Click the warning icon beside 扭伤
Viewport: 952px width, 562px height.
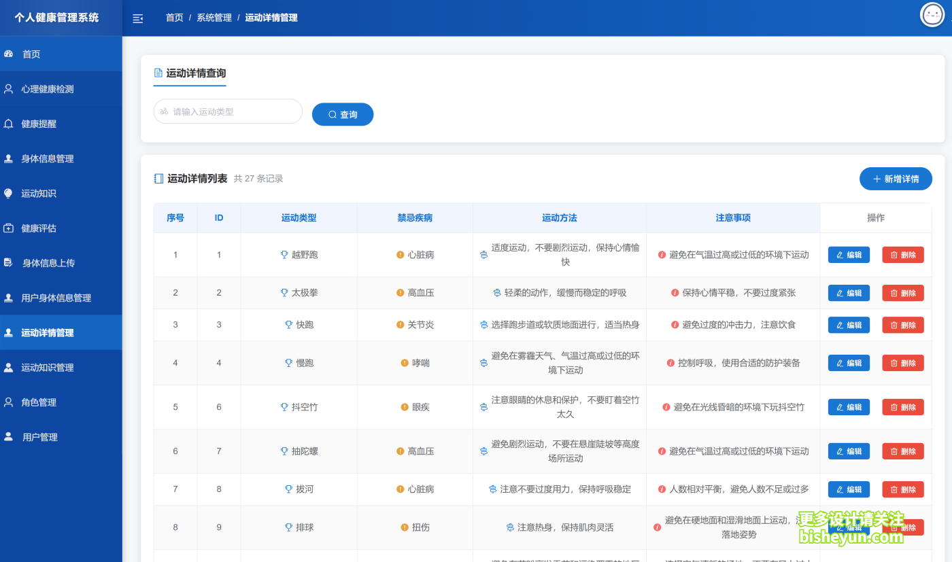coord(405,527)
